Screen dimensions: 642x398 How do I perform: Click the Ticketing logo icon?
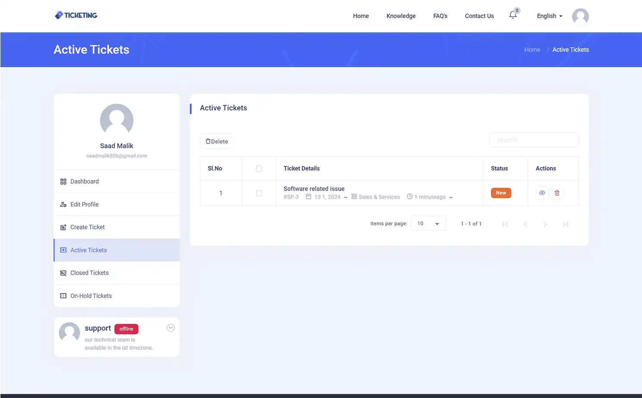[x=58, y=14]
